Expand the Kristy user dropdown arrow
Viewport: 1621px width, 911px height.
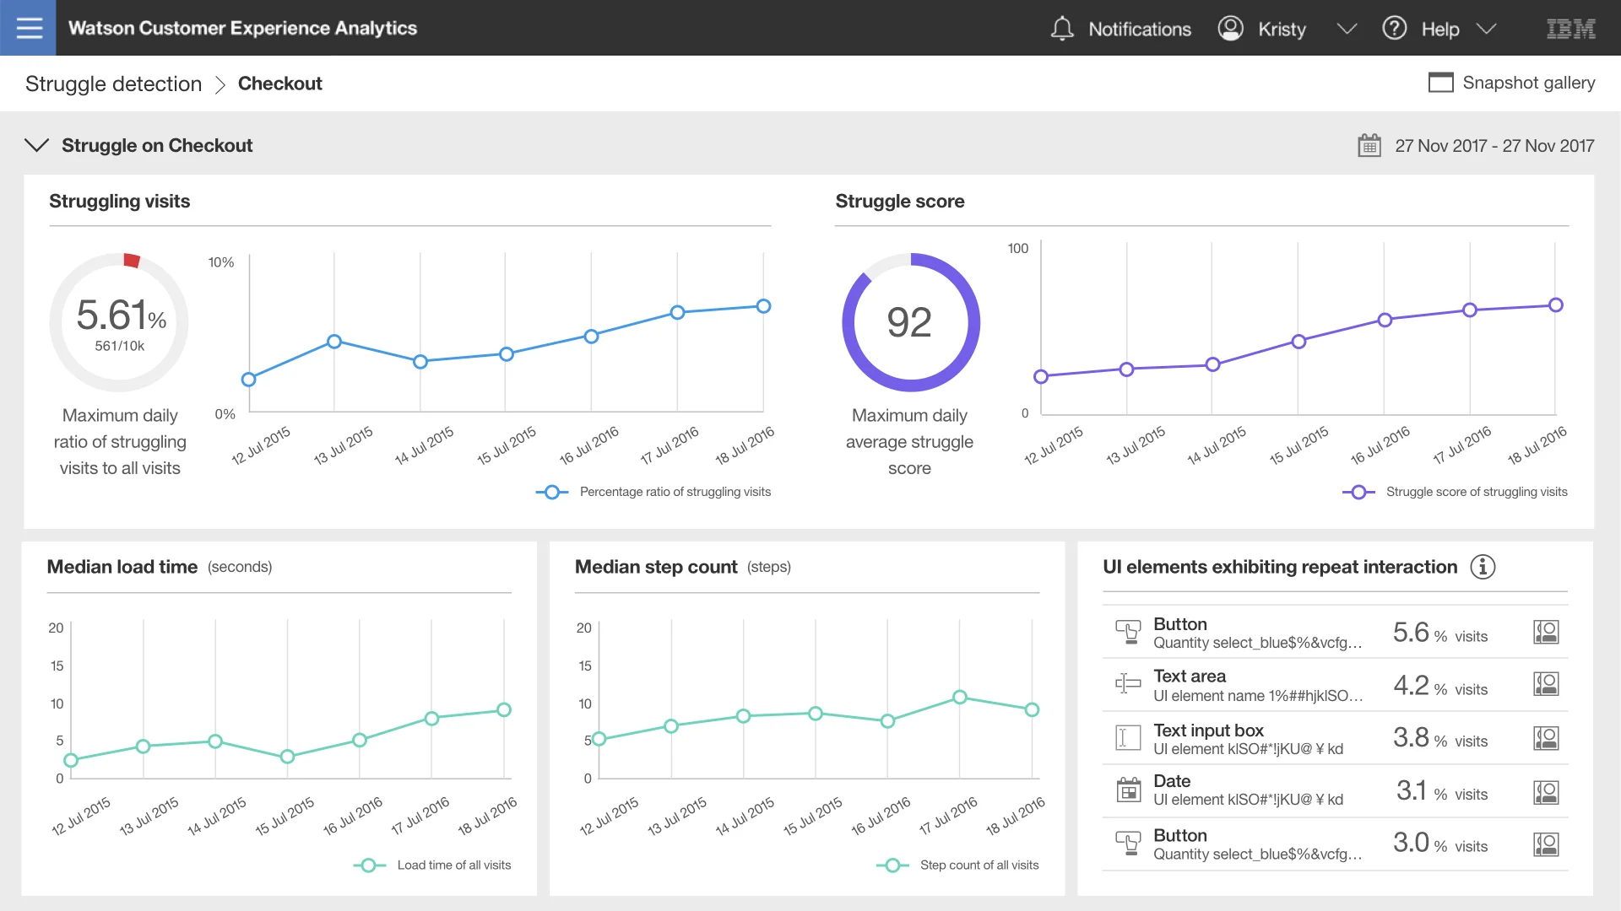coord(1347,29)
